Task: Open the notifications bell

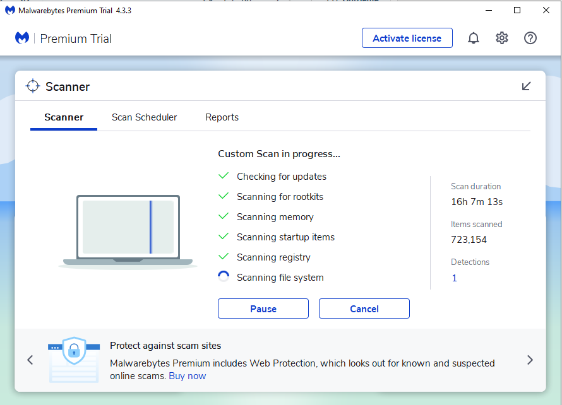Action: (473, 38)
